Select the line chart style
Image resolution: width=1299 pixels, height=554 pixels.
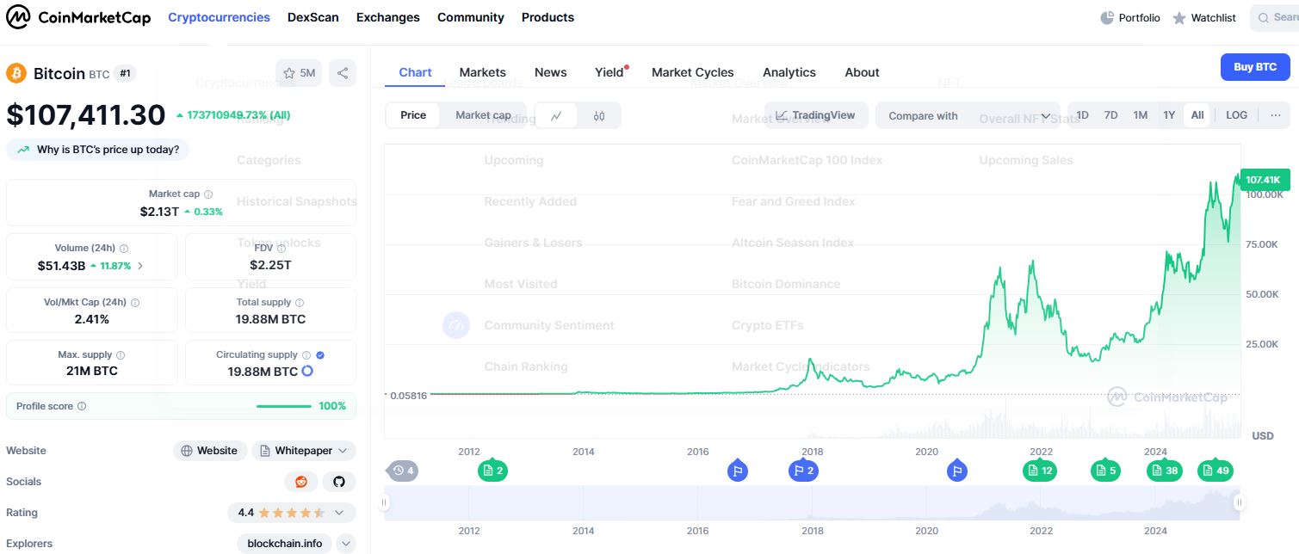click(x=557, y=115)
